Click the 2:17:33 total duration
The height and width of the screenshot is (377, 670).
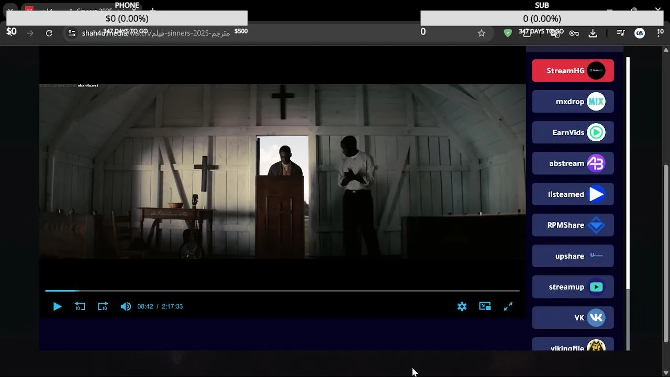172,306
